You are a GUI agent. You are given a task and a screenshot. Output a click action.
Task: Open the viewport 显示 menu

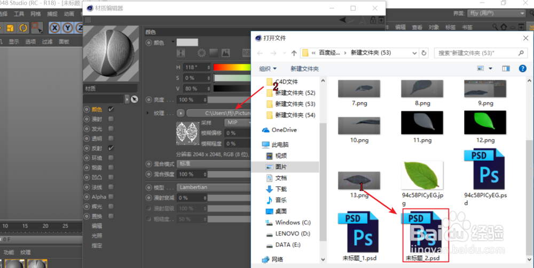point(14,42)
